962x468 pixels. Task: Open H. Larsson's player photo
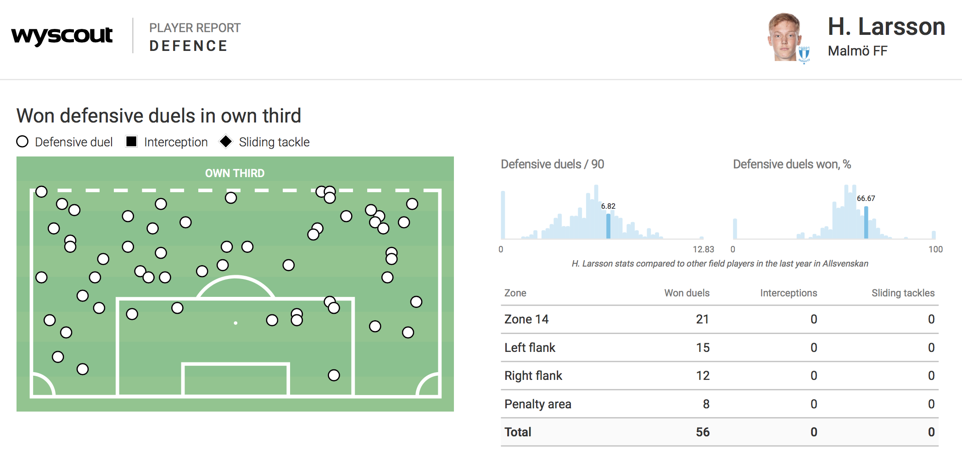[784, 37]
